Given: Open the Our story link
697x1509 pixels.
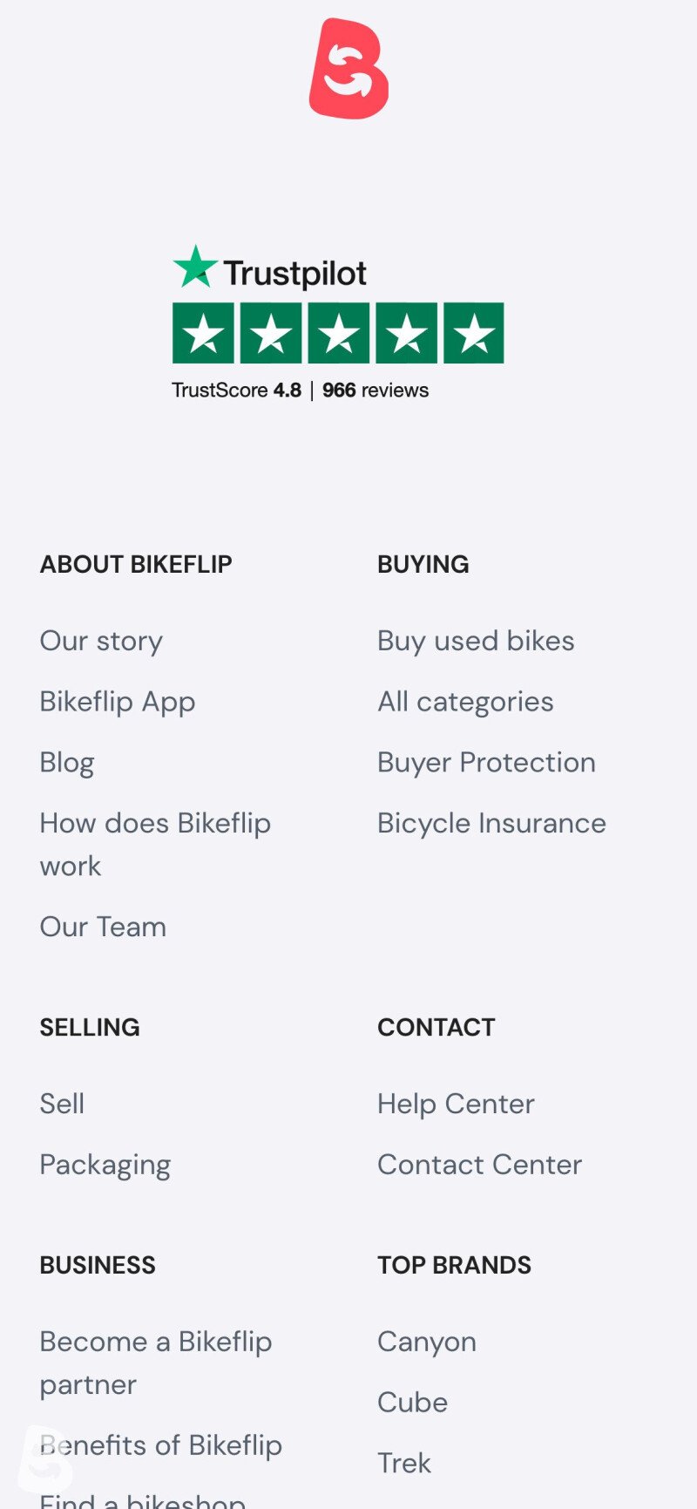Looking at the screenshot, I should 101,641.
